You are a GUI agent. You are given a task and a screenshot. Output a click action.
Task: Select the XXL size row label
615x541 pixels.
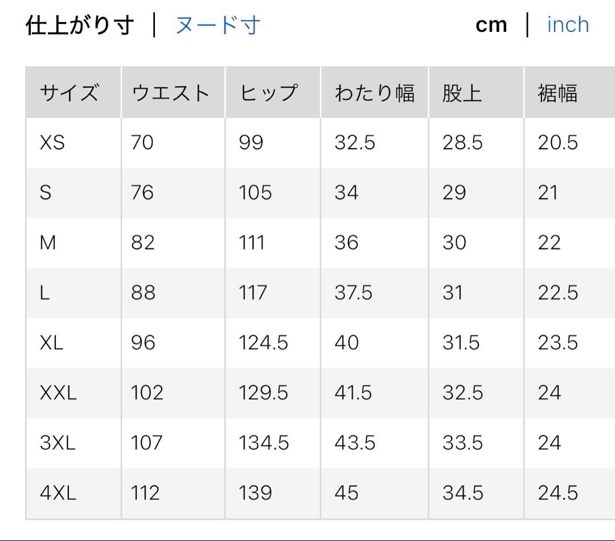(58, 393)
